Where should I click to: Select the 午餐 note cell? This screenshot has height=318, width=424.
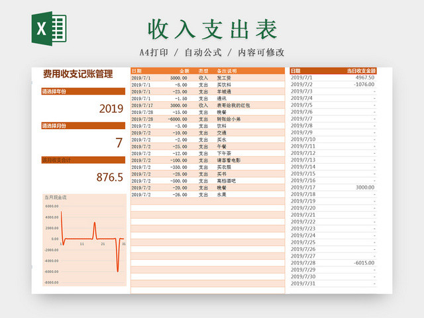pos(221,146)
